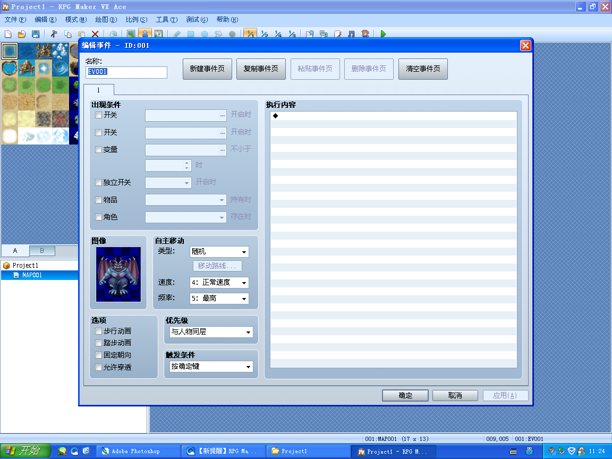Click the New Project toolbar icon
The width and height of the screenshot is (612, 459).
[8, 34]
